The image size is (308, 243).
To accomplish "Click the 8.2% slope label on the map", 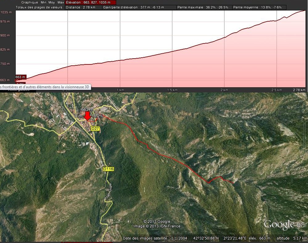I will click(x=98, y=116).
